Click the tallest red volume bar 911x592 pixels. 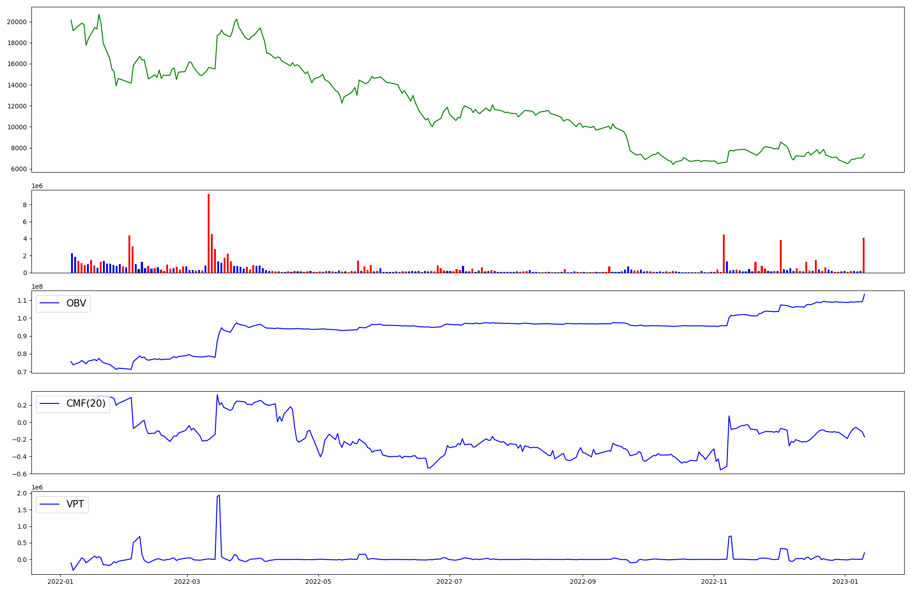coord(209,233)
